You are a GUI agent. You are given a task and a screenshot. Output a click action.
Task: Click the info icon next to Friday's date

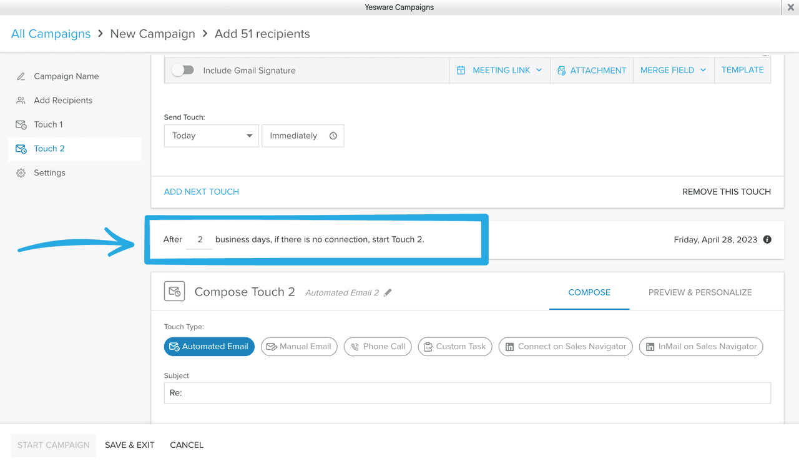pos(767,239)
